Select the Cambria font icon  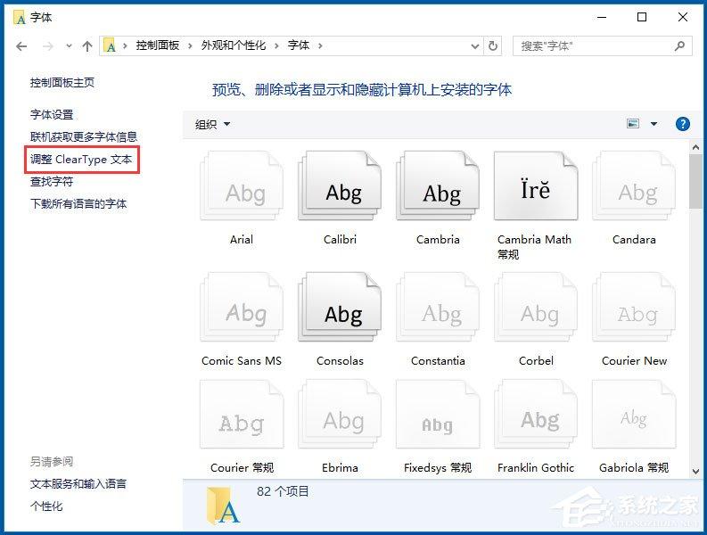click(438, 185)
